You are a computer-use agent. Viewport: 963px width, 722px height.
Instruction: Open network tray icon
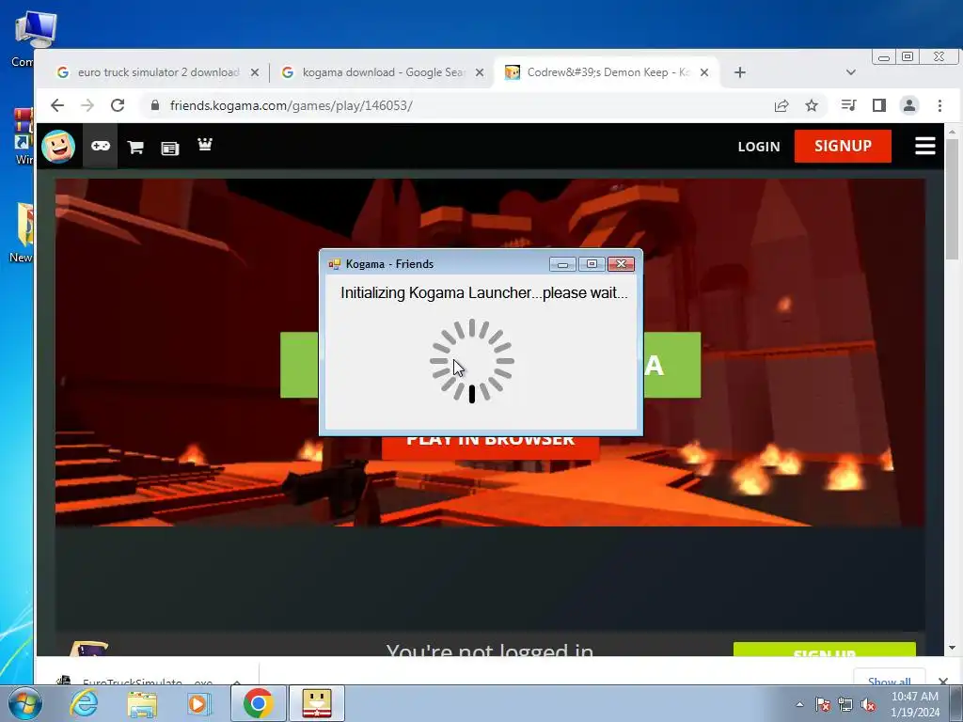(845, 704)
